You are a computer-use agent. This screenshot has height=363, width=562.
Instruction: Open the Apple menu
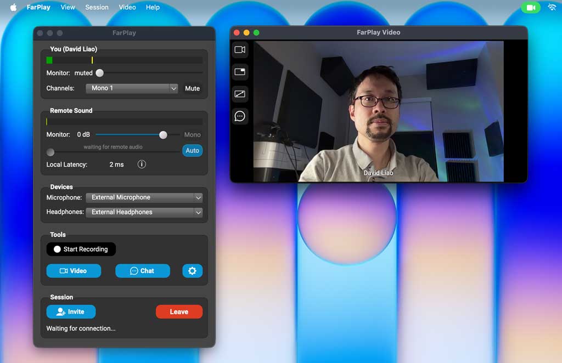pyautogui.click(x=13, y=8)
